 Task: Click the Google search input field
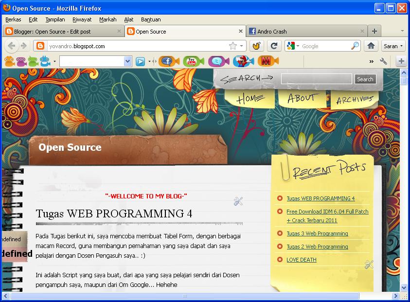(325, 46)
